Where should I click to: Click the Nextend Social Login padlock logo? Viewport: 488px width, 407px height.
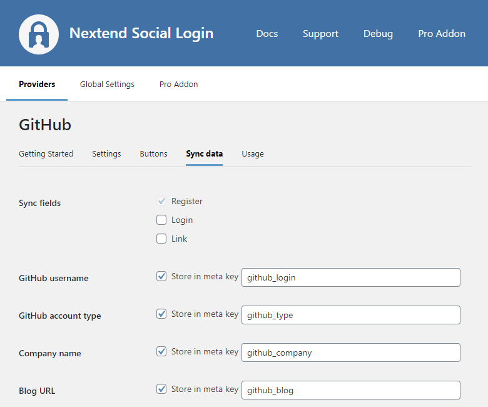(x=39, y=34)
